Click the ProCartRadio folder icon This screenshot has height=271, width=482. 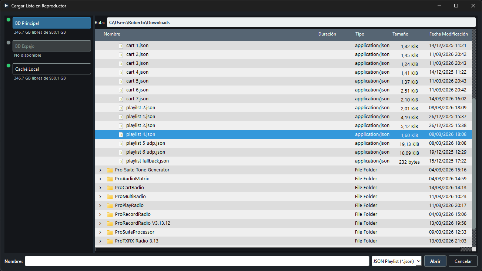coord(110,188)
